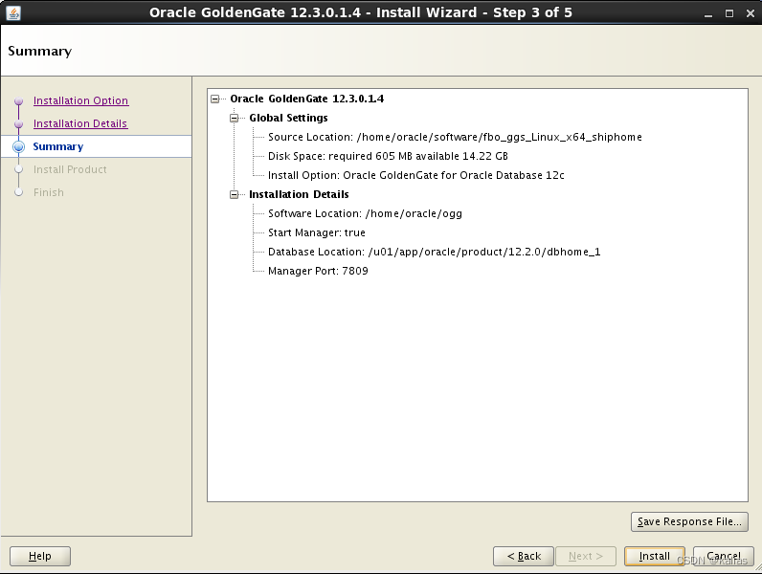The width and height of the screenshot is (762, 574).
Task: Click the Finish step bullet icon
Action: point(19,192)
